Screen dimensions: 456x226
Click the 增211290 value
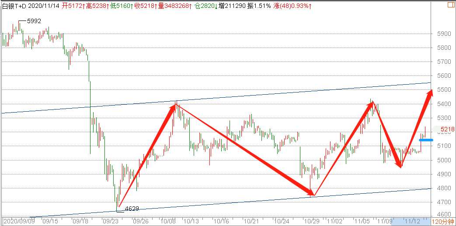232,6
